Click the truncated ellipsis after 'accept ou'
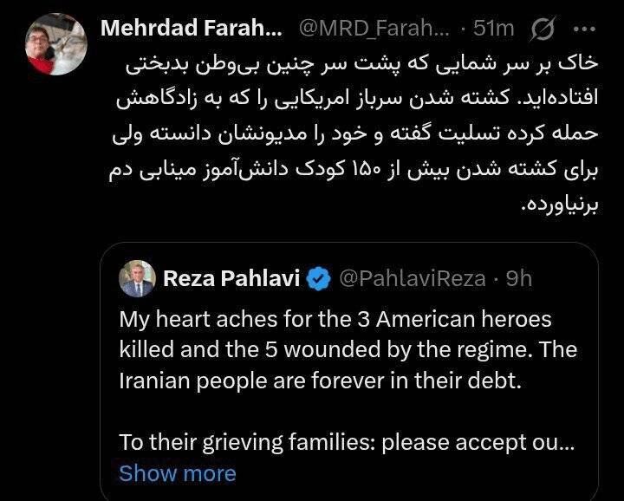This screenshot has height=501, width=624. coord(567,442)
